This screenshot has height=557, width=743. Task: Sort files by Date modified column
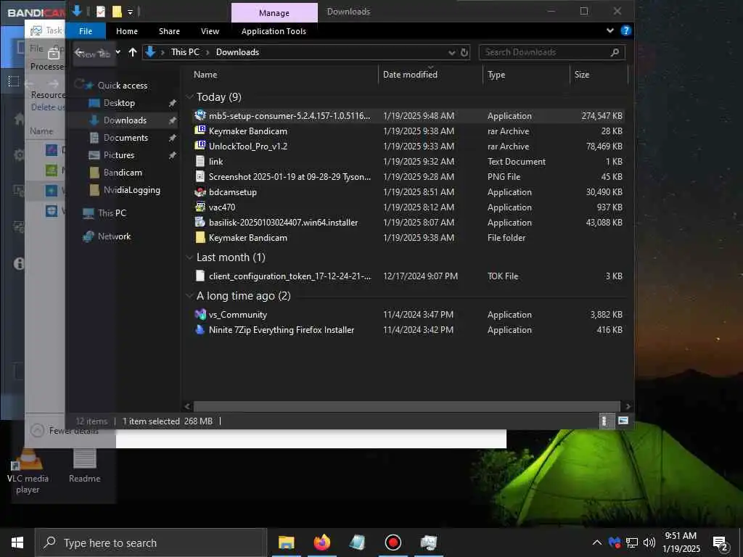tap(410, 75)
